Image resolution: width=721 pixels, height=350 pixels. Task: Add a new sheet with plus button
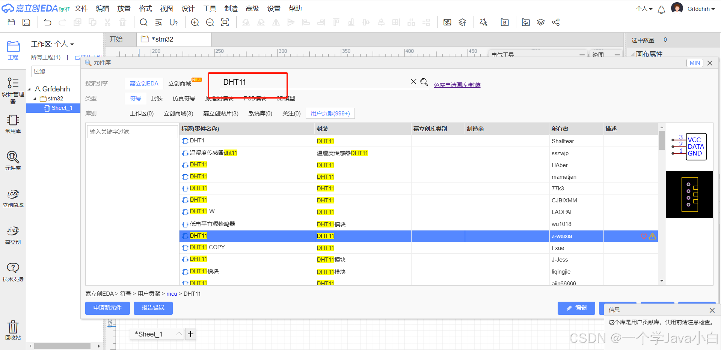click(x=190, y=334)
